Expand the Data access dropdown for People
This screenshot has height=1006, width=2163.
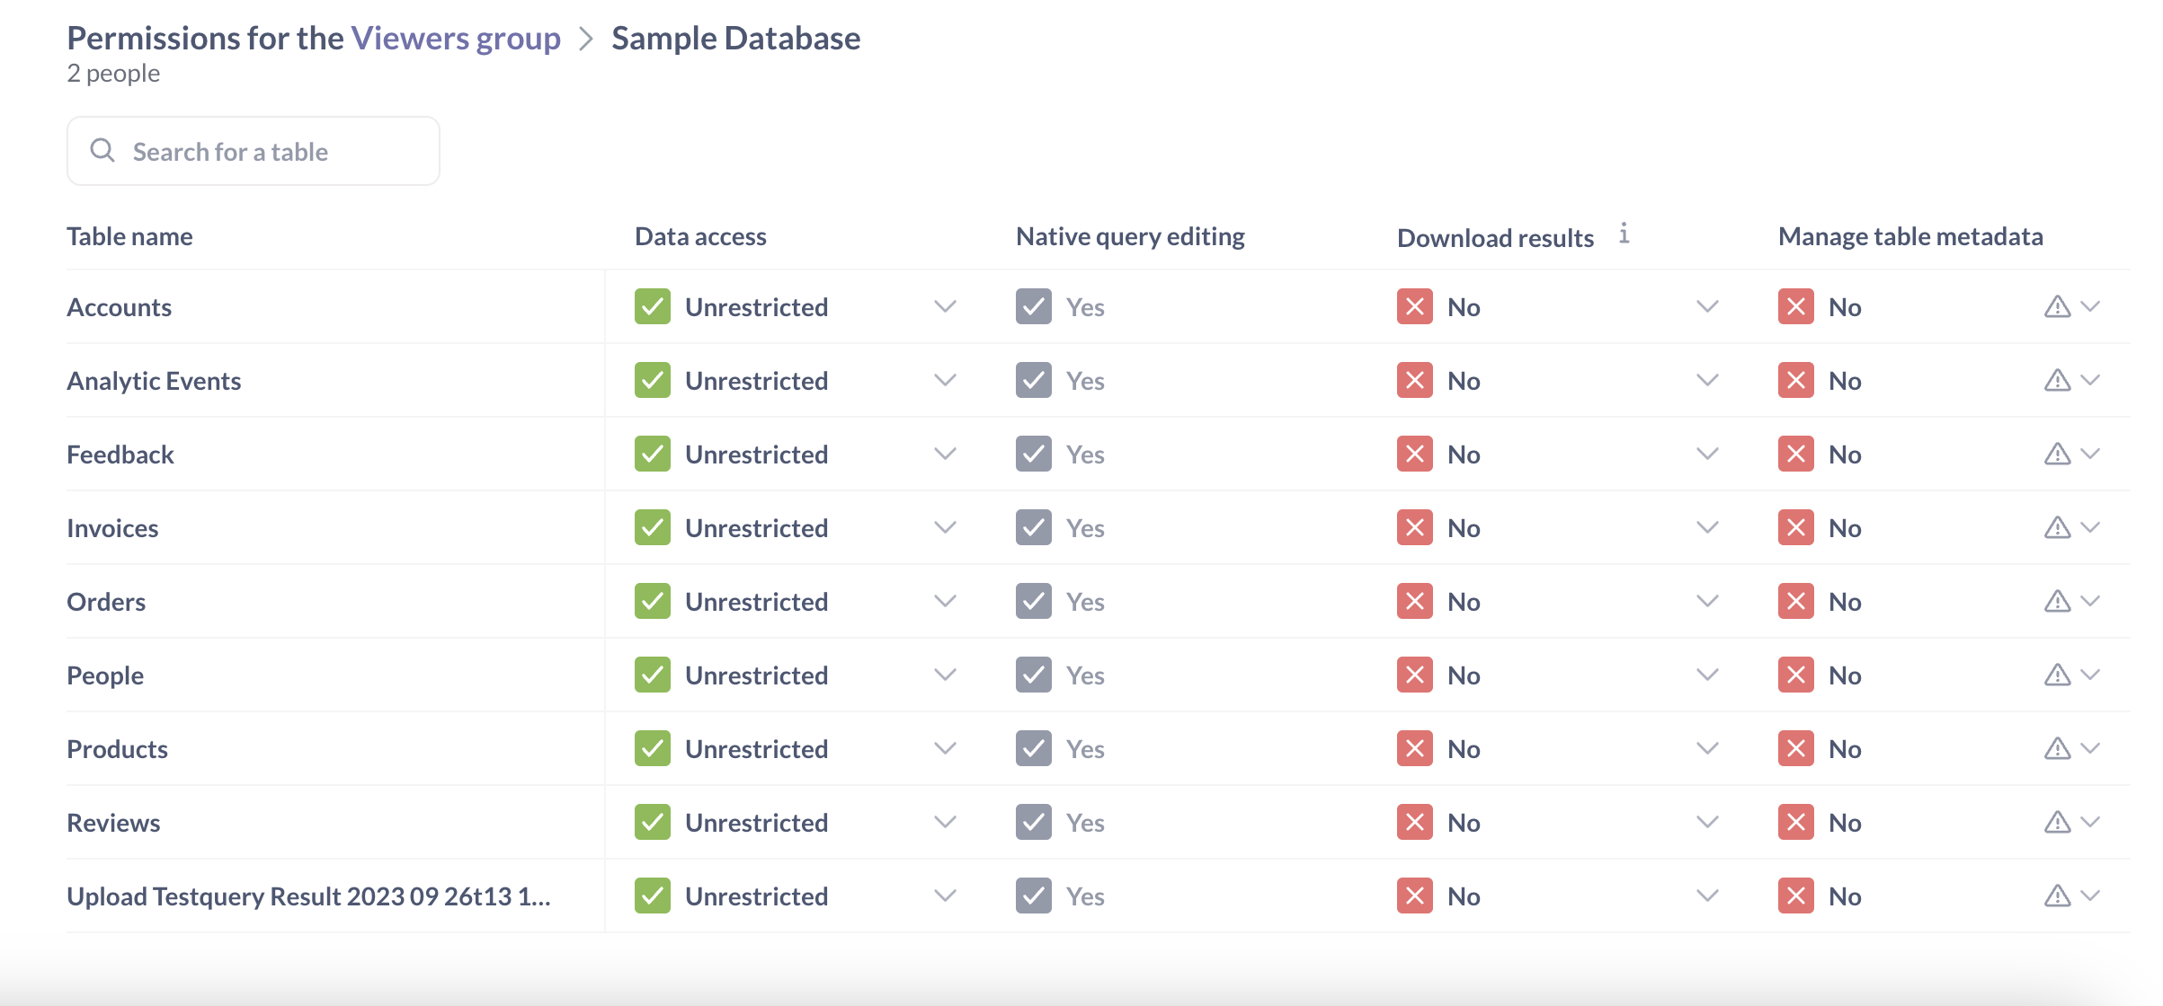pos(945,675)
